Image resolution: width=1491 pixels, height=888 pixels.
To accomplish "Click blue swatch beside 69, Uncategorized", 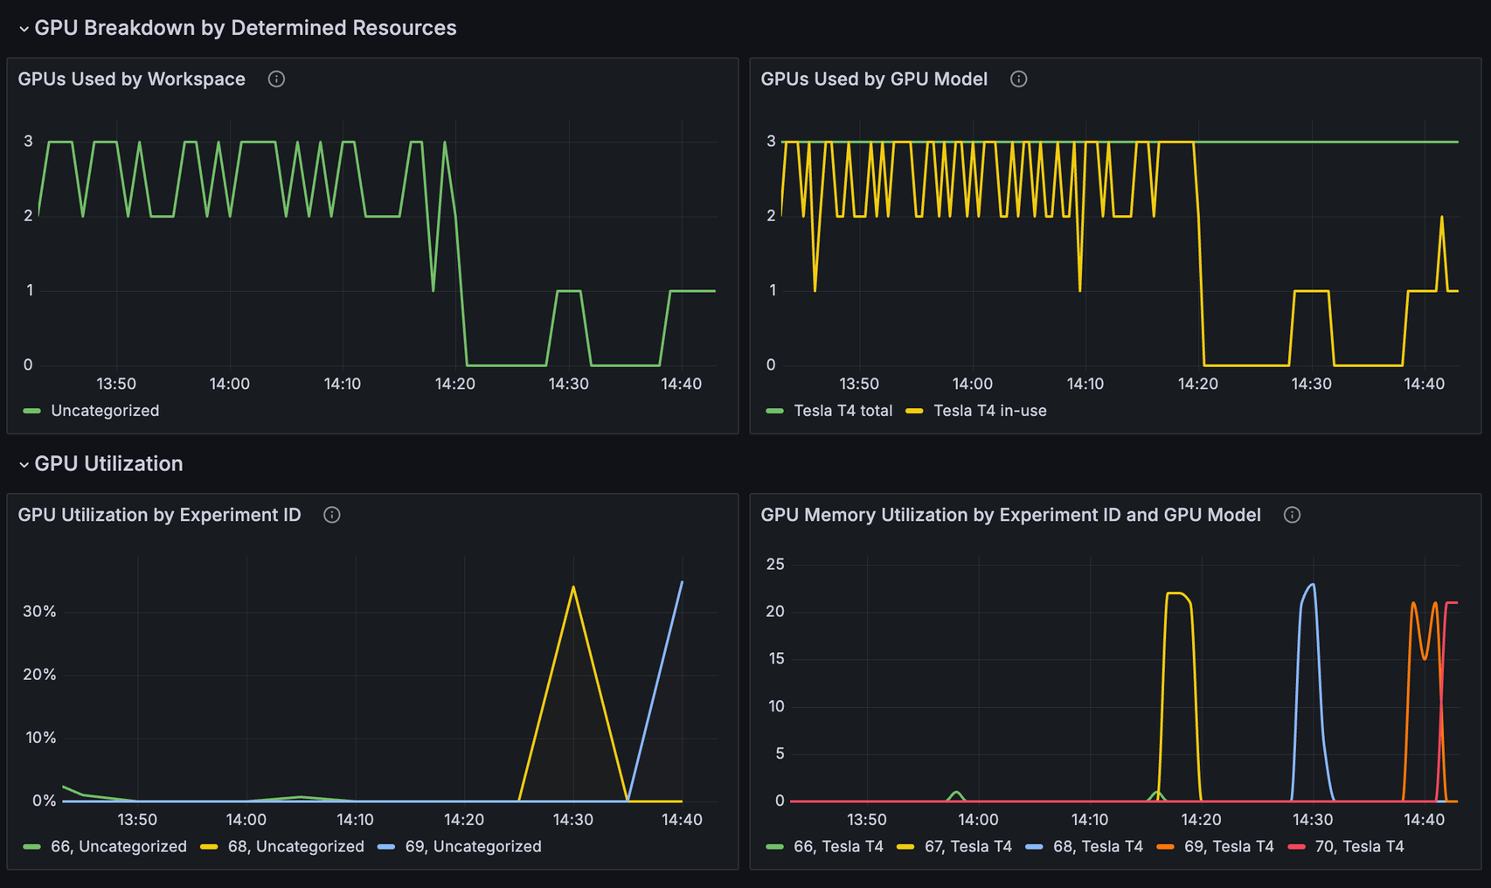I will point(386,846).
